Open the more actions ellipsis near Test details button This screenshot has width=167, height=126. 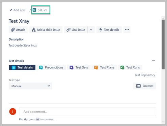click(x=127, y=30)
